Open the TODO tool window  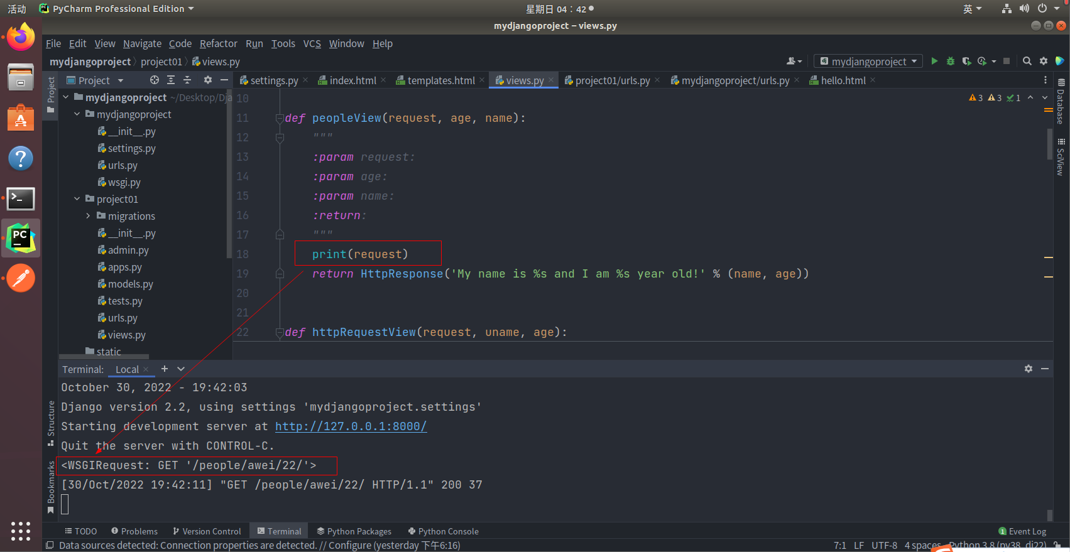[80, 531]
